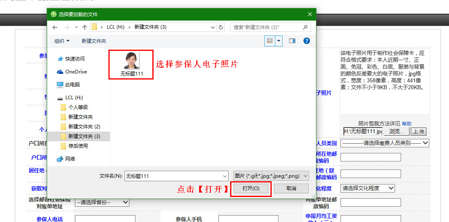Viewport: 449px width, 222px height.
Task: Click the photo file path field
Action: pos(363,131)
